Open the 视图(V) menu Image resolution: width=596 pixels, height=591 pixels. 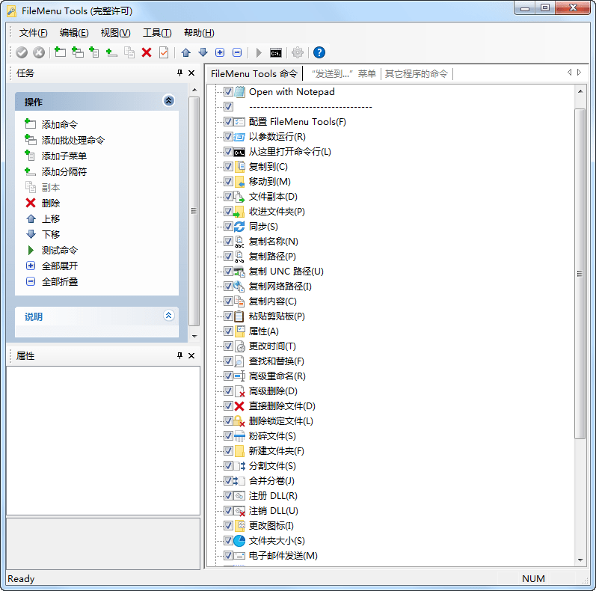coord(116,33)
